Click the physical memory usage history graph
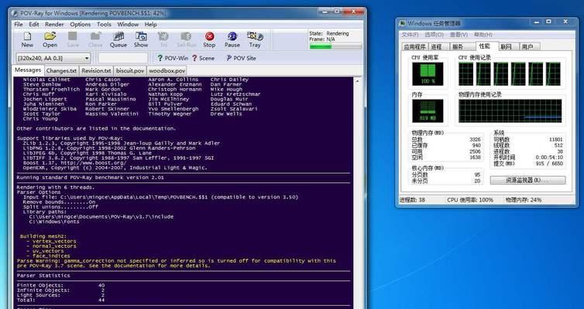The width and height of the screenshot is (584, 309). (x=510, y=110)
